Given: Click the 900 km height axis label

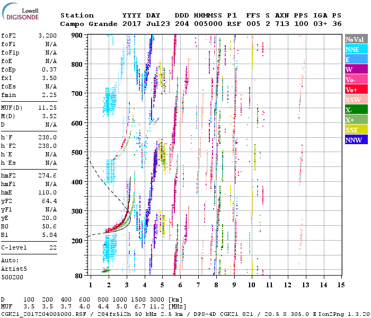Looking at the screenshot, I should click(x=77, y=36).
